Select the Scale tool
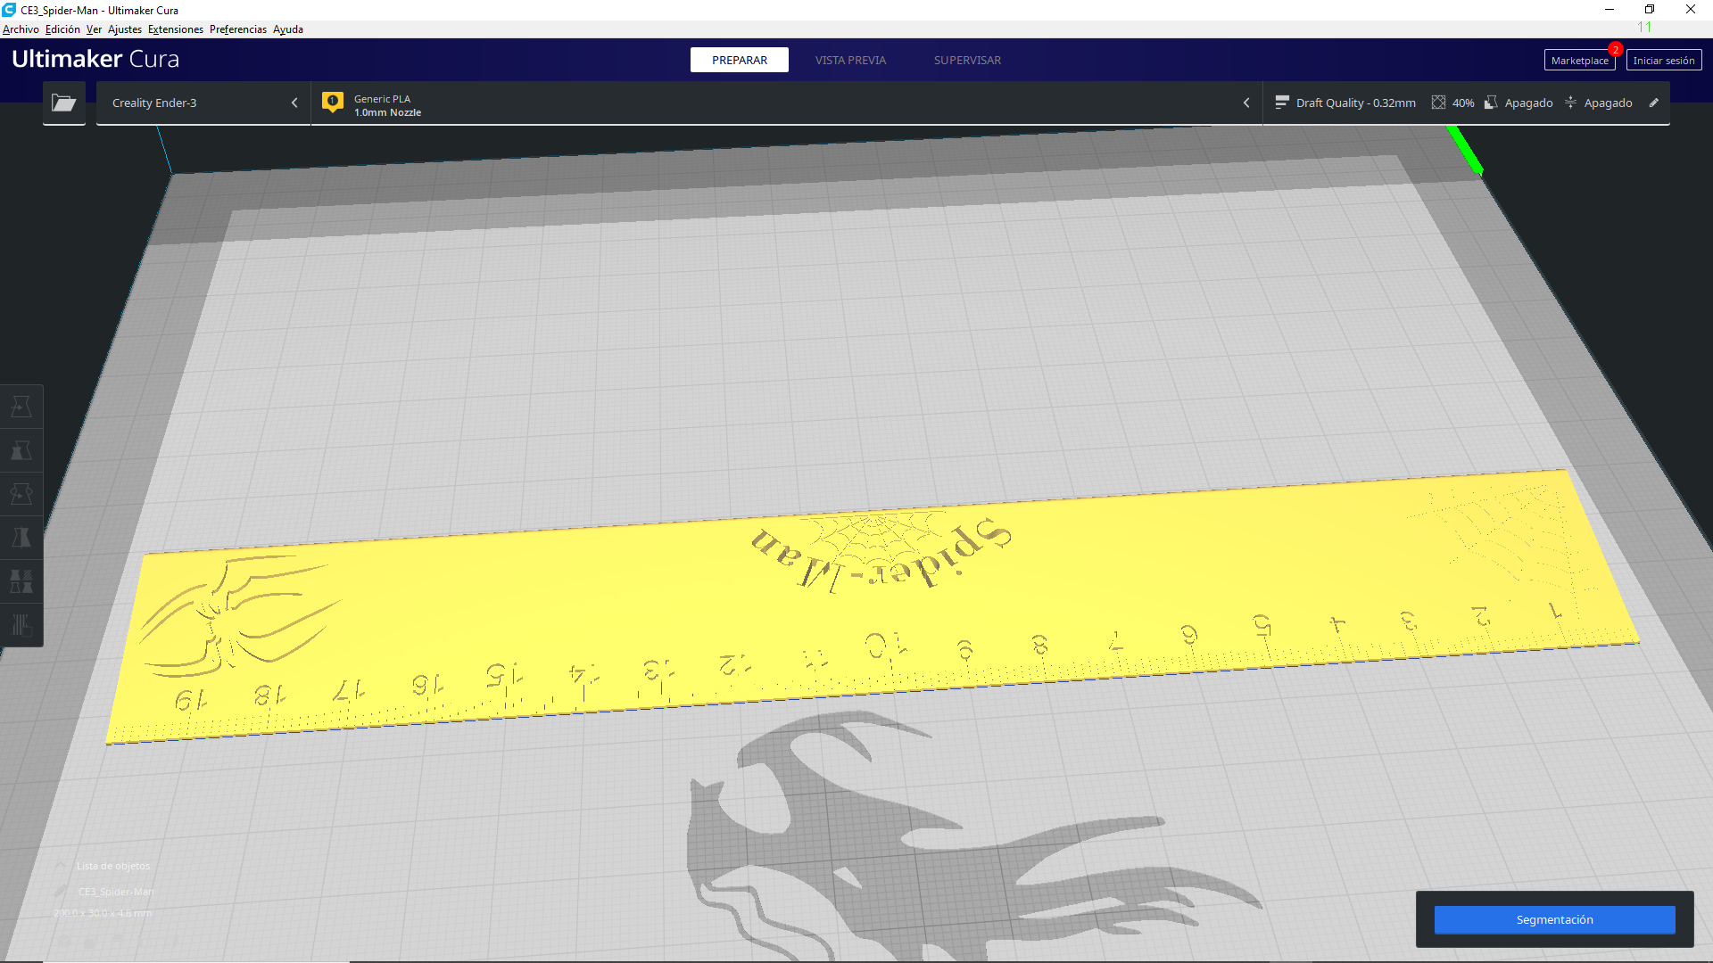The height and width of the screenshot is (963, 1713). (x=21, y=449)
